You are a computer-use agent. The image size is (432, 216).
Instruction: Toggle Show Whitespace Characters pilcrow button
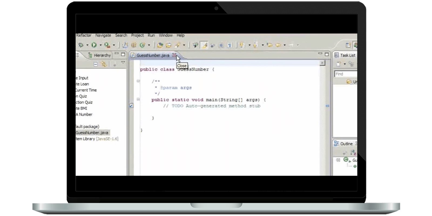point(230,45)
